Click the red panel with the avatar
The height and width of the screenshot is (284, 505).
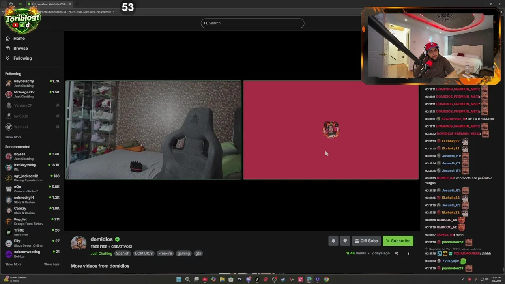tap(331, 130)
